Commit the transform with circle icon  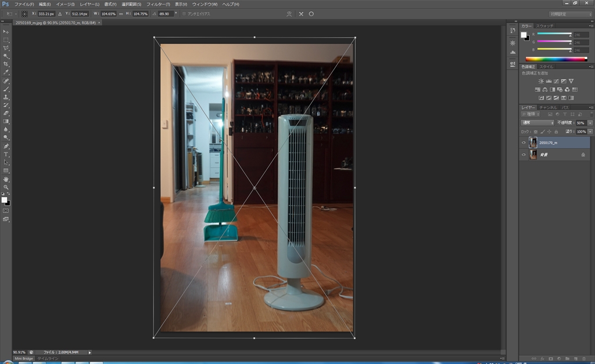(311, 14)
